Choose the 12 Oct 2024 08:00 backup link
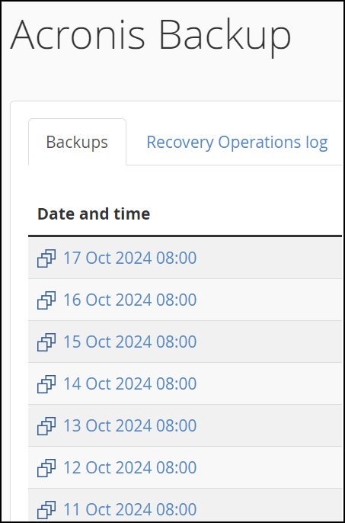The image size is (345, 523). click(x=129, y=467)
